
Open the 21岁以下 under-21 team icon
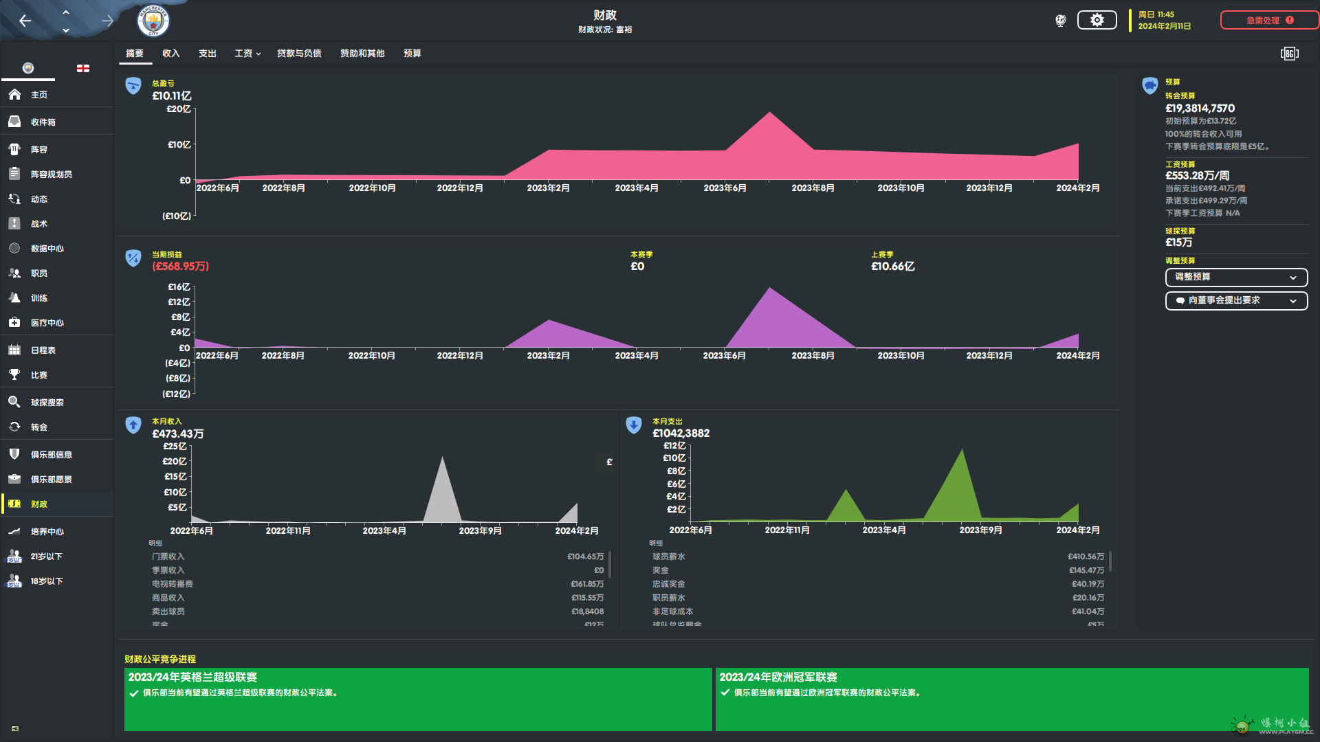pos(14,556)
